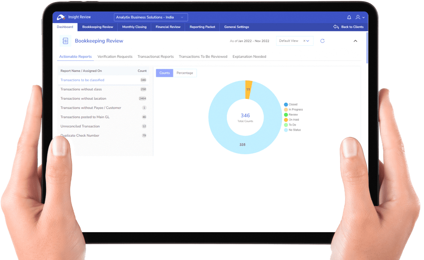Select the Transactions without location row
Screen dimensions: 424x260
pos(84,99)
